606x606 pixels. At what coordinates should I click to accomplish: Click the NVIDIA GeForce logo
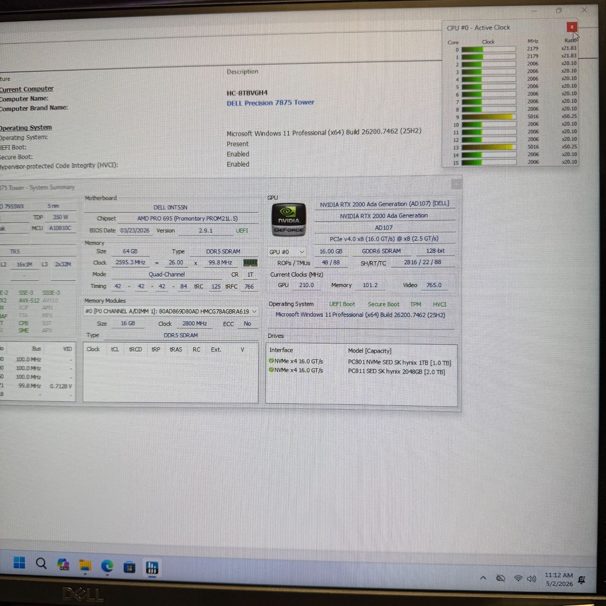pos(289,219)
